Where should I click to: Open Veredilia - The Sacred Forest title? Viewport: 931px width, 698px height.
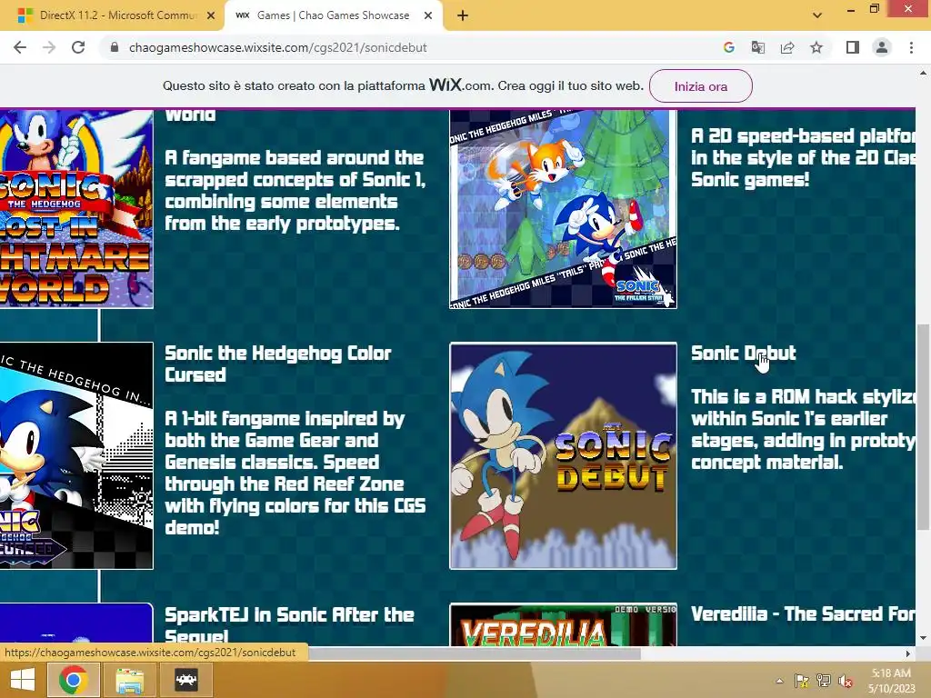[x=804, y=613]
